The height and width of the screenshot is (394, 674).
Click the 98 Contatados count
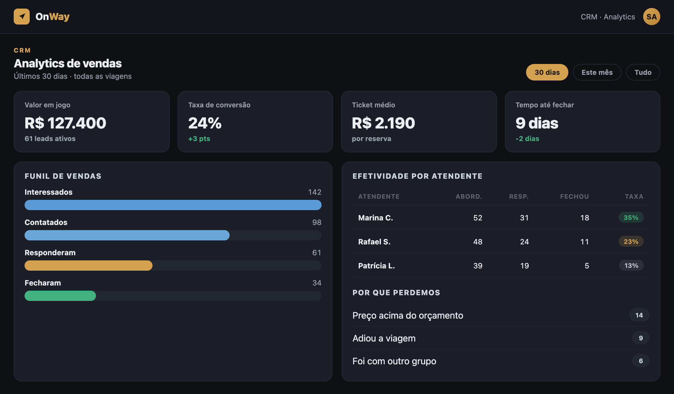point(317,222)
